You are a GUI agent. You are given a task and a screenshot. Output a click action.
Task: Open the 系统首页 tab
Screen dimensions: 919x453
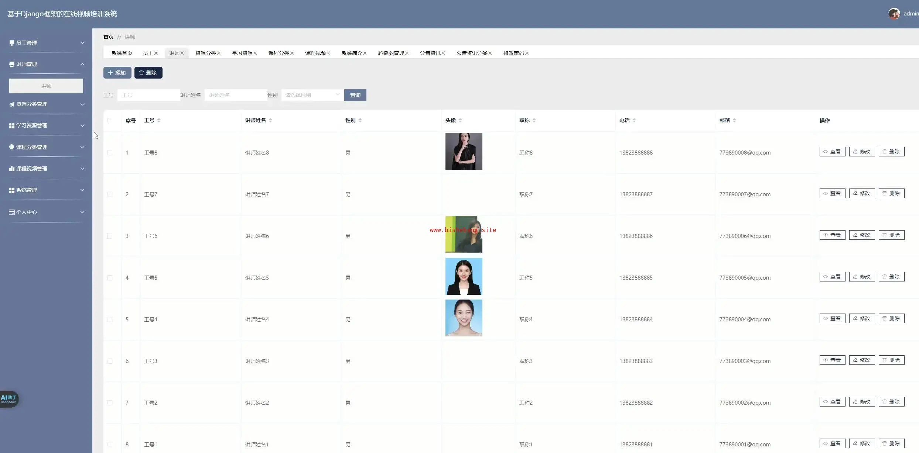coord(122,53)
